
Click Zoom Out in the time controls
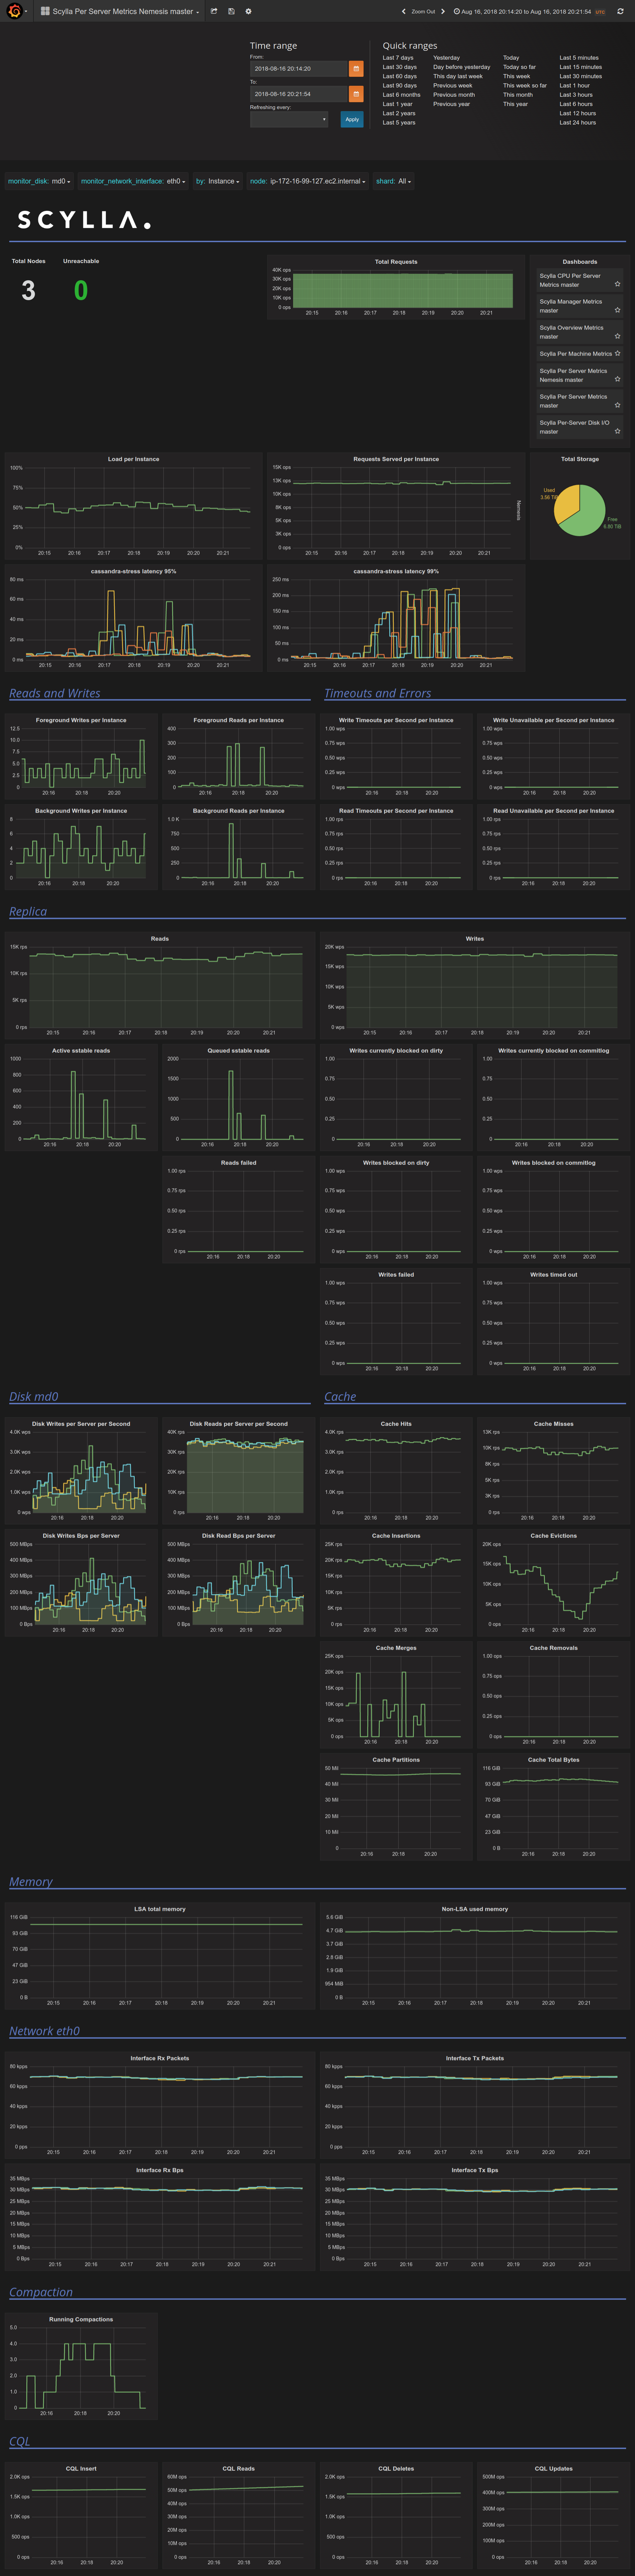pyautogui.click(x=423, y=12)
